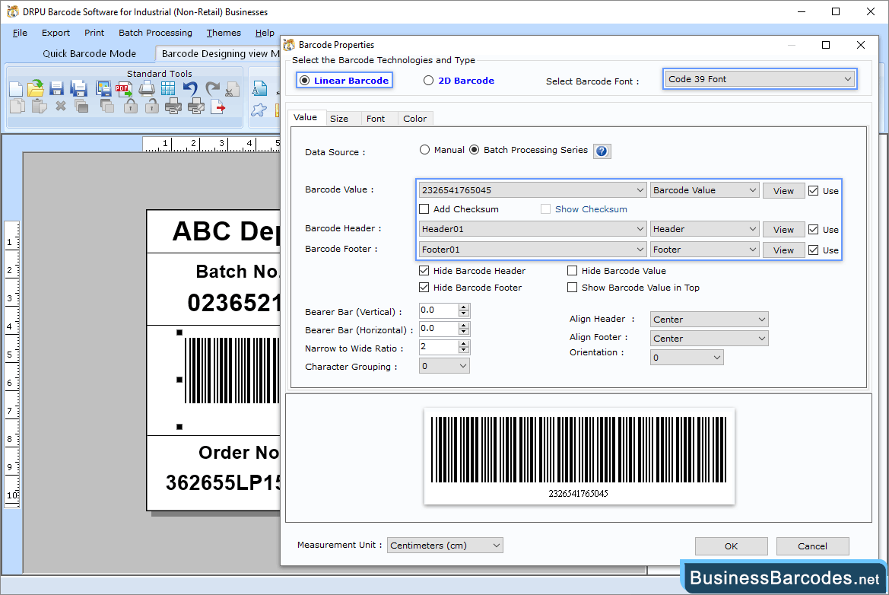889x595 pixels.
Task: Check Hide Barcode Value
Action: 573,271
